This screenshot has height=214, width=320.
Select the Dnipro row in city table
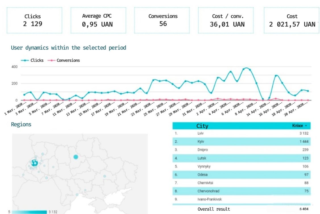coord(242,150)
